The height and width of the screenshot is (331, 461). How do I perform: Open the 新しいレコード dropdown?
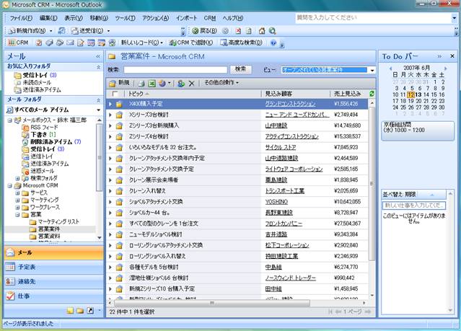pos(141,43)
